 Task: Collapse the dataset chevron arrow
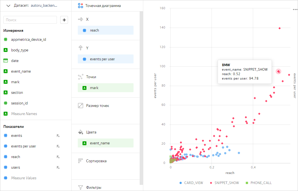[8, 6]
